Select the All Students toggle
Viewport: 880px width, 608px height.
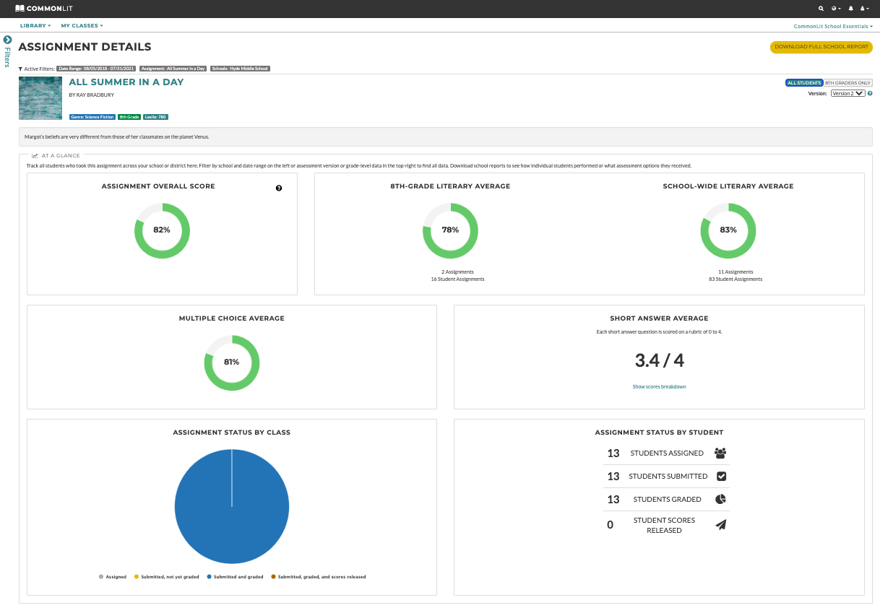tap(804, 83)
